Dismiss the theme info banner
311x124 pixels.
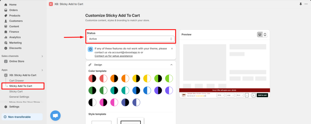coord(172,48)
